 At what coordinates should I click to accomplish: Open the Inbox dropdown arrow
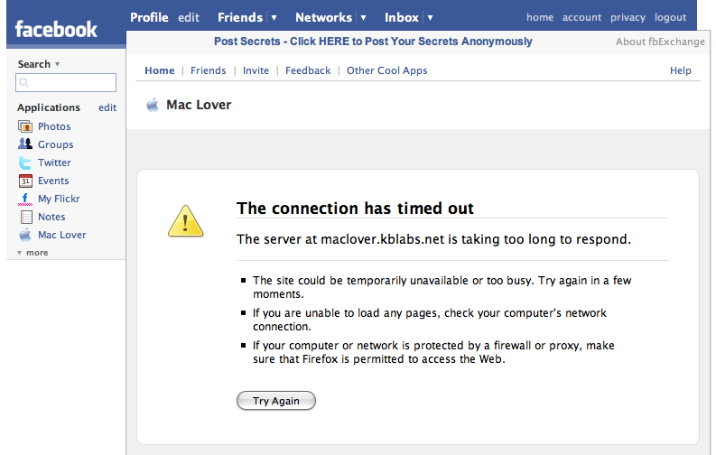pyautogui.click(x=430, y=17)
